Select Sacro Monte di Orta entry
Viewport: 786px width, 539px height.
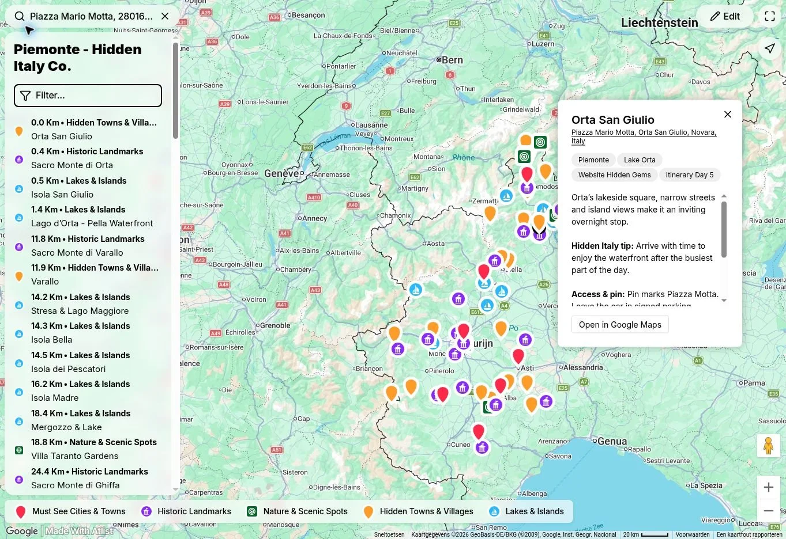(88, 158)
